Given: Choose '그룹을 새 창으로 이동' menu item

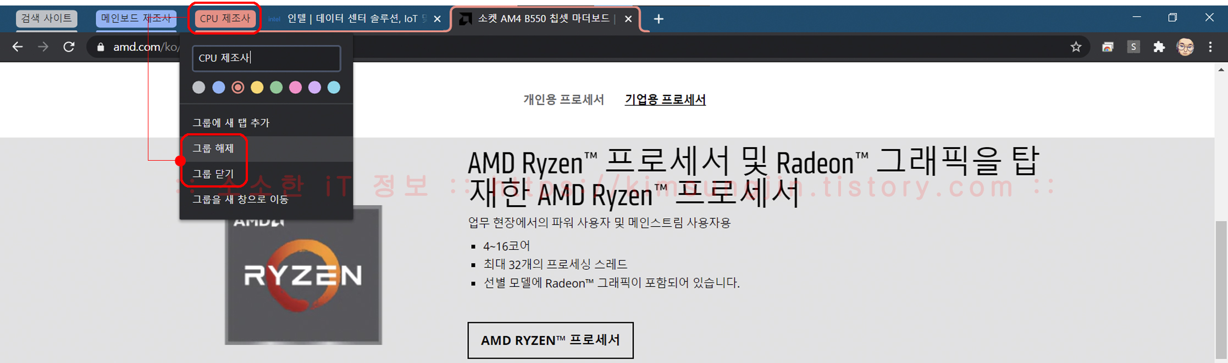Looking at the screenshot, I should 267,199.
